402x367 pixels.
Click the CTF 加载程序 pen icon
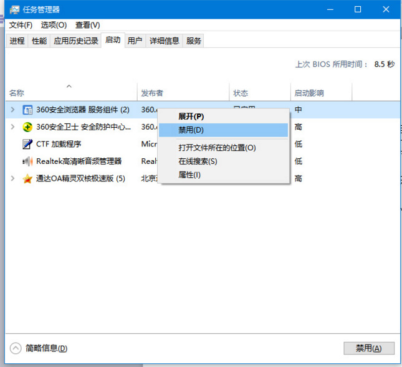27,144
